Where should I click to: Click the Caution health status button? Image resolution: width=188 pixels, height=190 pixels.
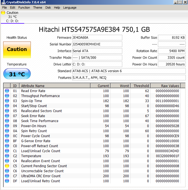[x=17, y=50]
